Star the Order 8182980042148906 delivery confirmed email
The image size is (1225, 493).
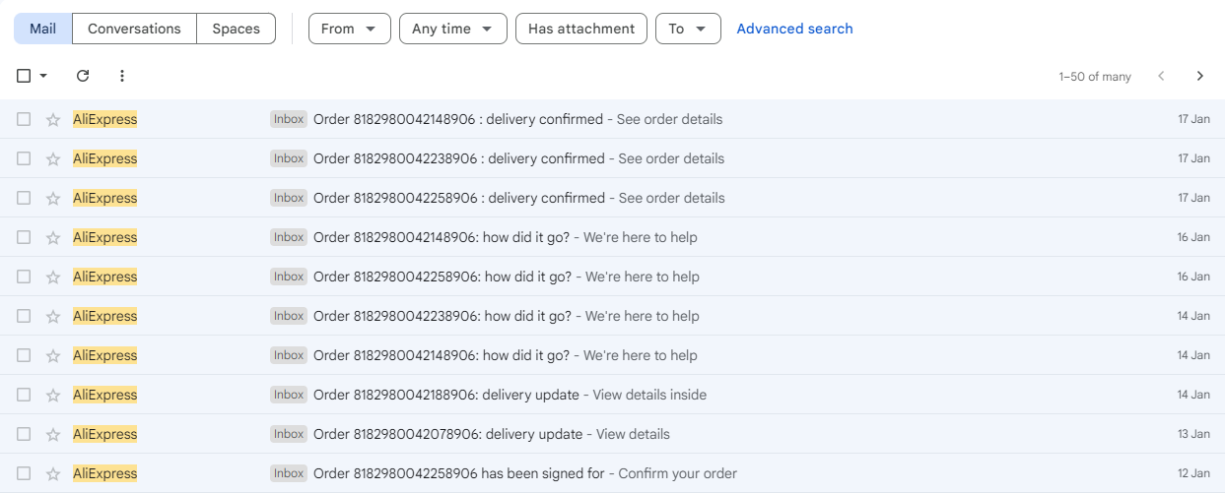click(x=53, y=119)
